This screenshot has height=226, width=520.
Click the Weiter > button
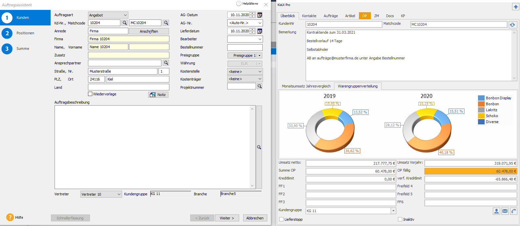(x=227, y=218)
